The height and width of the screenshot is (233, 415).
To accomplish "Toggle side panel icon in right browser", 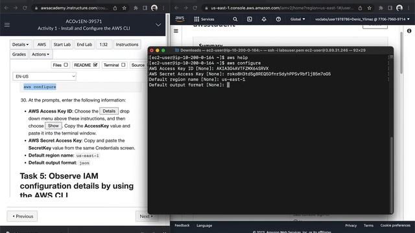I will [390, 8].
